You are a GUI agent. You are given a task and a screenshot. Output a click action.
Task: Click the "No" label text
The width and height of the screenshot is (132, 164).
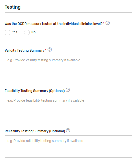click(33, 32)
